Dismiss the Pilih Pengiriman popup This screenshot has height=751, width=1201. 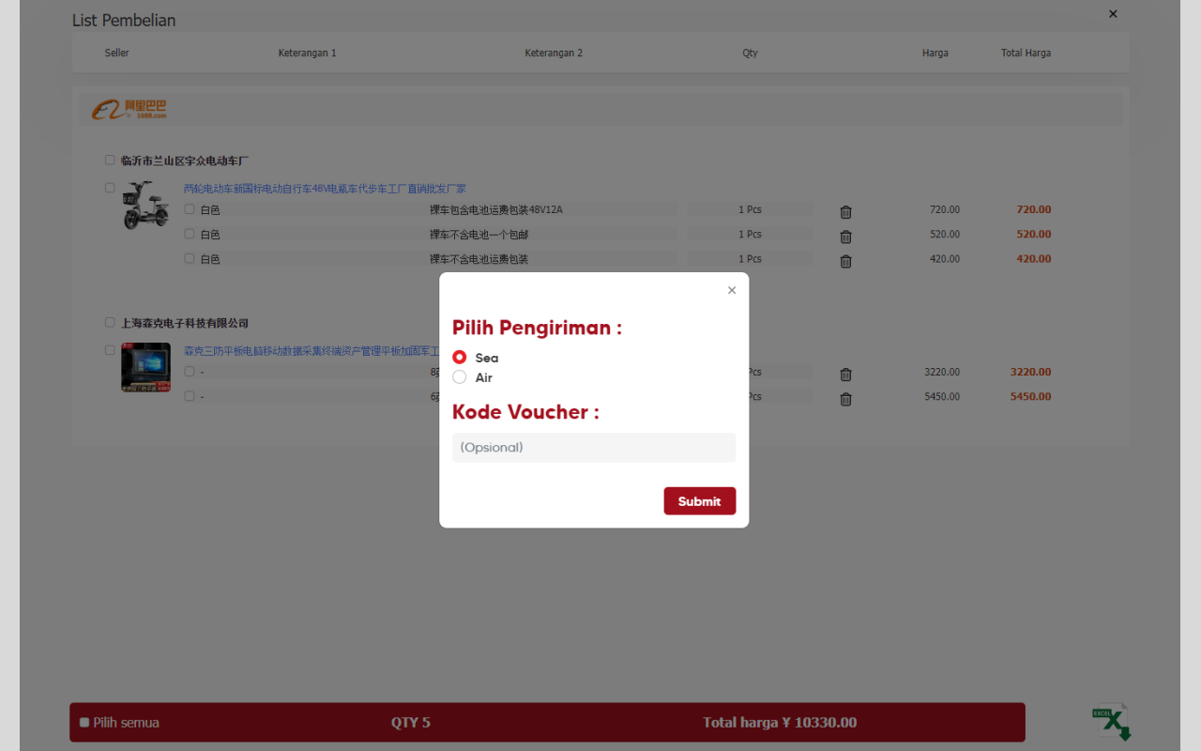click(731, 290)
